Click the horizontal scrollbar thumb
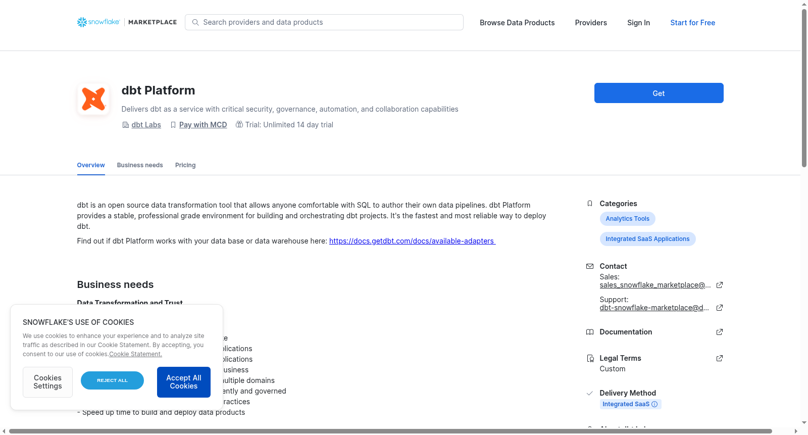This screenshot has width=808, height=435. (x=390, y=431)
